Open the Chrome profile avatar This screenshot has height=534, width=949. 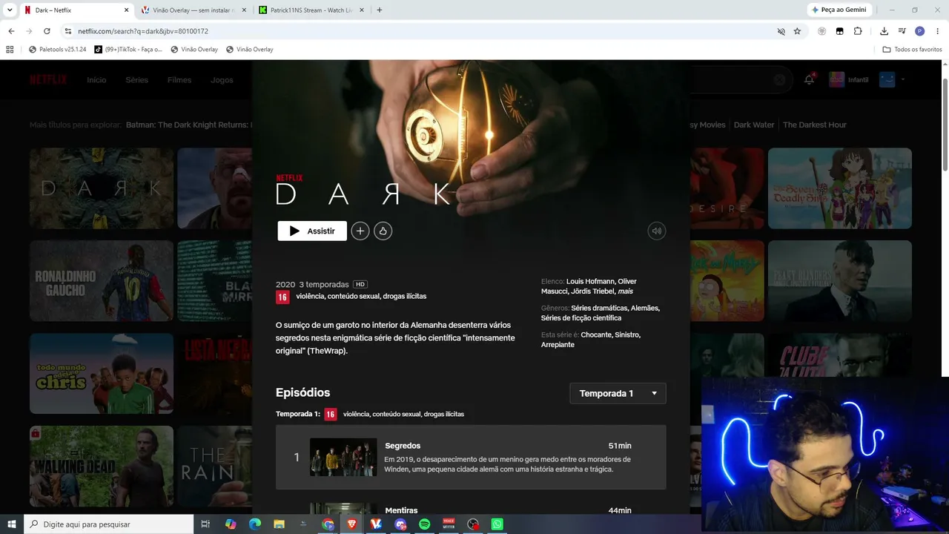(x=919, y=31)
